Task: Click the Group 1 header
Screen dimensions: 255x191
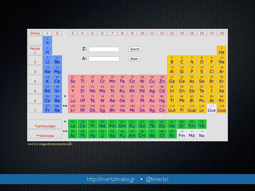Action: (x=47, y=33)
